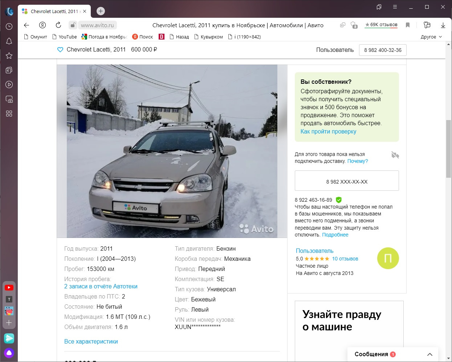The image size is (452, 362).
Task: Click the '8 982 XXX-XX-XX' phone button
Action: coord(347,181)
